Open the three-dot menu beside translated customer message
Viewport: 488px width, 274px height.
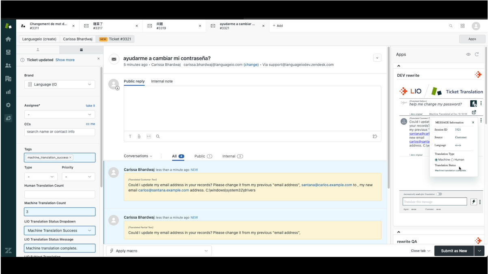[481, 121]
